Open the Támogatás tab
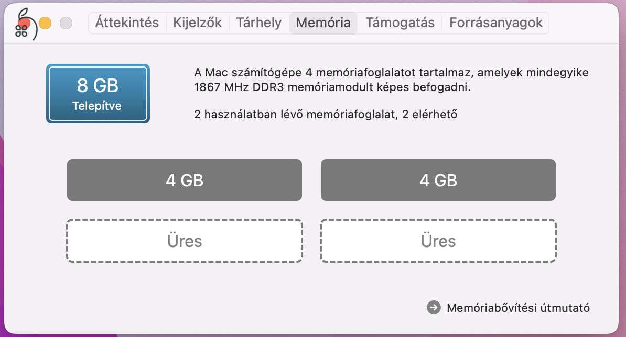 tap(400, 23)
